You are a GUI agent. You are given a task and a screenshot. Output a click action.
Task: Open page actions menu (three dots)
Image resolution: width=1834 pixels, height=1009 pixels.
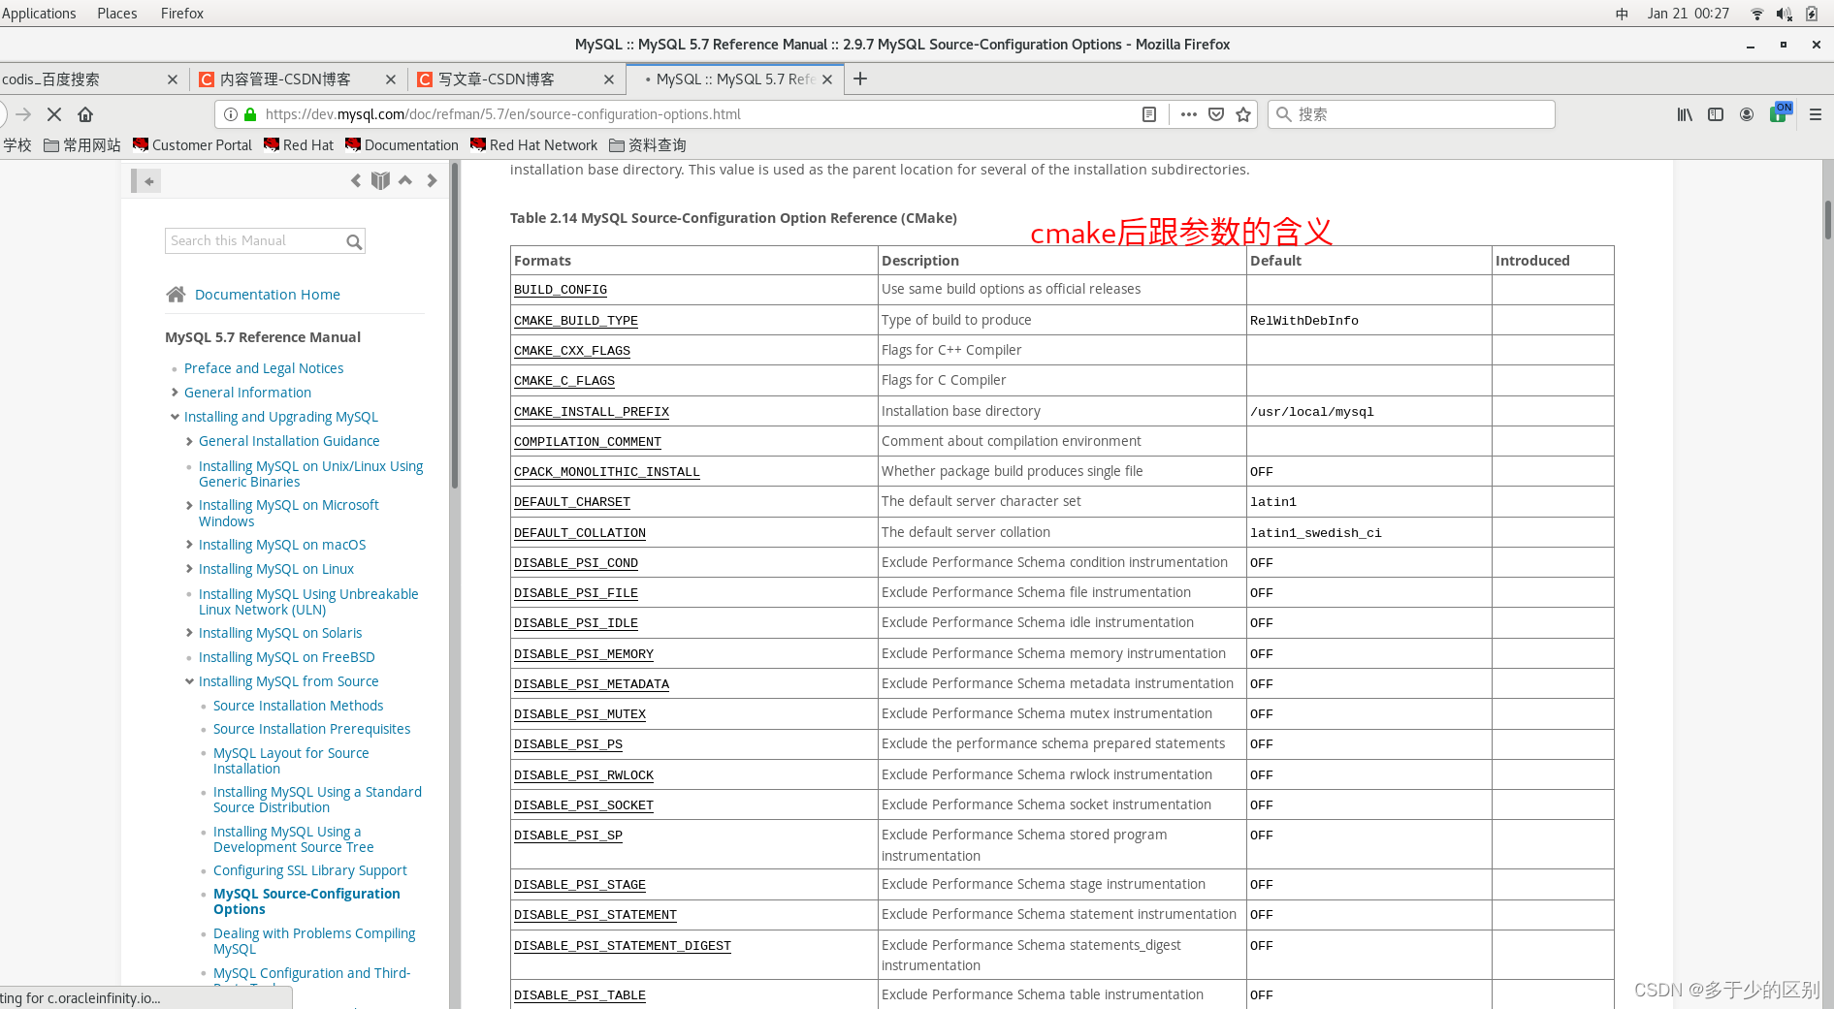1189,114
